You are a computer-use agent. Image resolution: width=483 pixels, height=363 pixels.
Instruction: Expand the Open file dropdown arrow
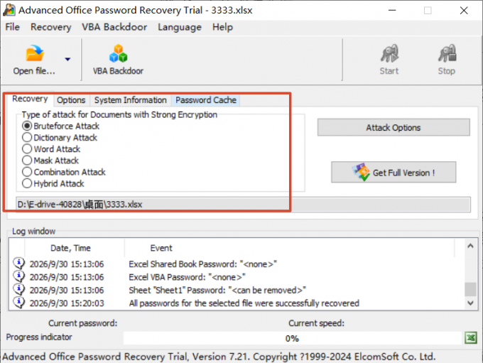pyautogui.click(x=67, y=59)
